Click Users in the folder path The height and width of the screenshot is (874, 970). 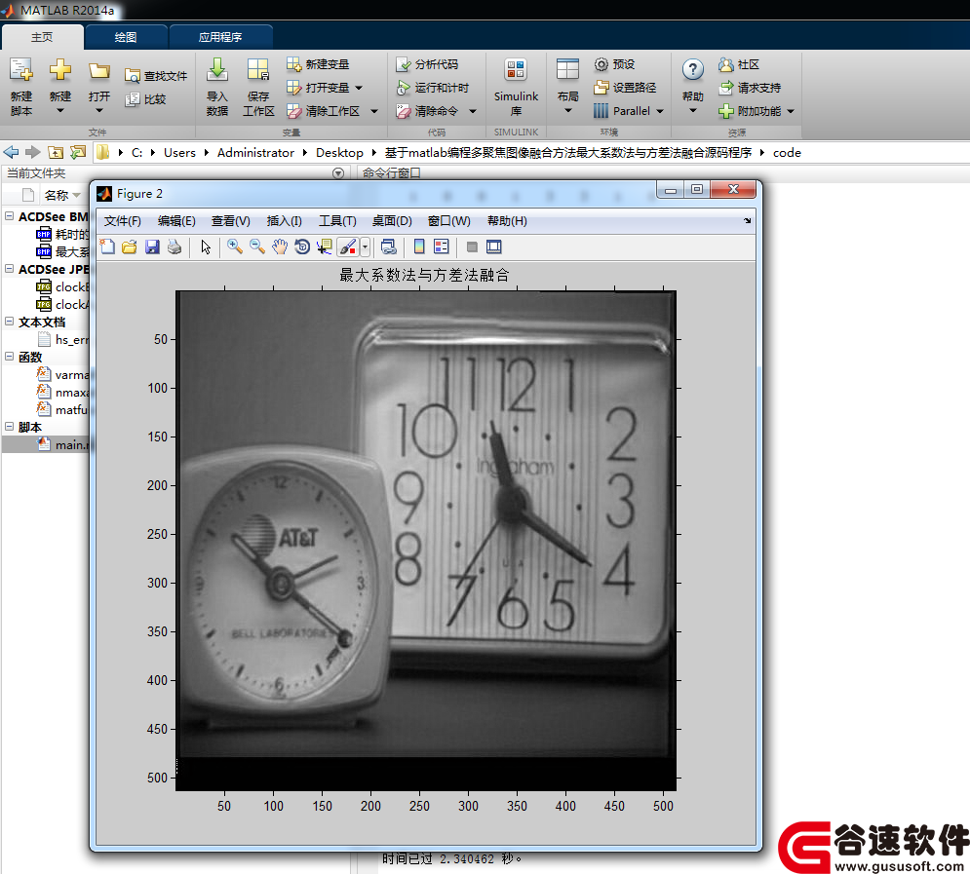coord(179,153)
